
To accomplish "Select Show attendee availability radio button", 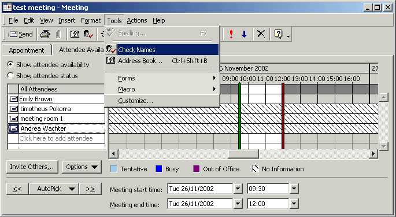I will [x=10, y=64].
